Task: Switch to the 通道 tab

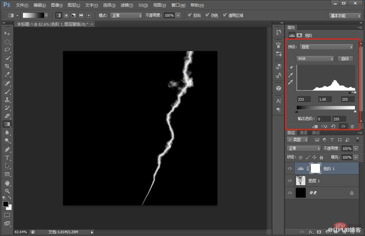Action: click(x=303, y=133)
